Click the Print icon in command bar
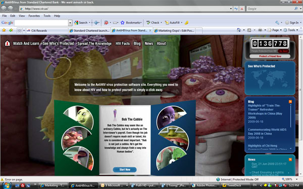 coord(260,30)
